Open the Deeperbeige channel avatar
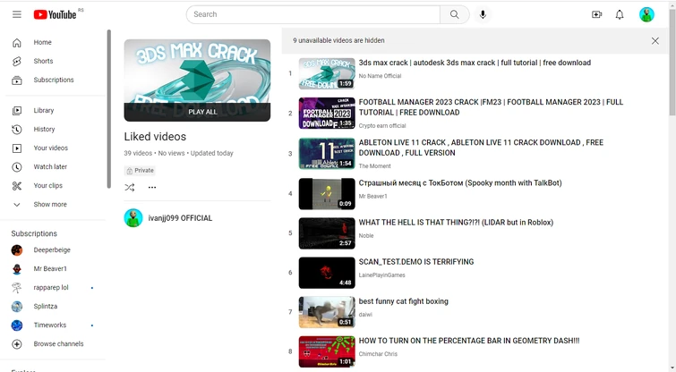Viewport: 676px width, 372px height. (x=17, y=249)
